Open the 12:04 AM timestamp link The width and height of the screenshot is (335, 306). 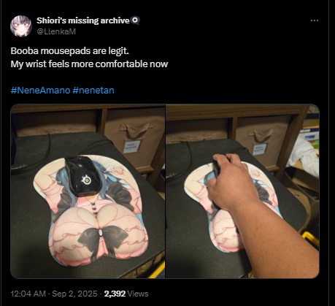click(x=28, y=294)
